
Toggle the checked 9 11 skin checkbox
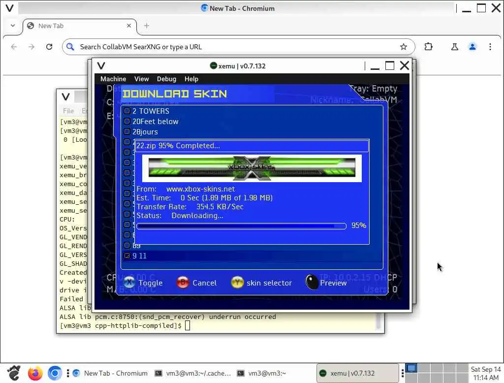(x=127, y=255)
